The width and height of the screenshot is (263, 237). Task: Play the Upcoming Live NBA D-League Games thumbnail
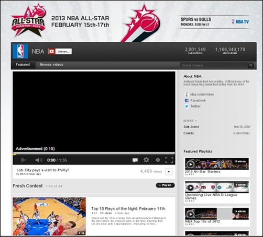pos(217,187)
